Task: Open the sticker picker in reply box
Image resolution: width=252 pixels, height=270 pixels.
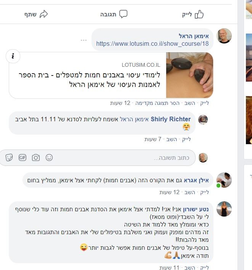Action: [x=9, y=157]
